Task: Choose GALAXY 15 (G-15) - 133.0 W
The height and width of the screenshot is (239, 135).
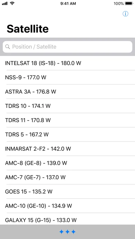Action: pos(67,219)
